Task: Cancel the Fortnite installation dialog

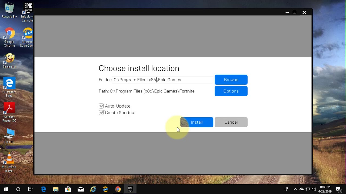Action: click(x=231, y=122)
